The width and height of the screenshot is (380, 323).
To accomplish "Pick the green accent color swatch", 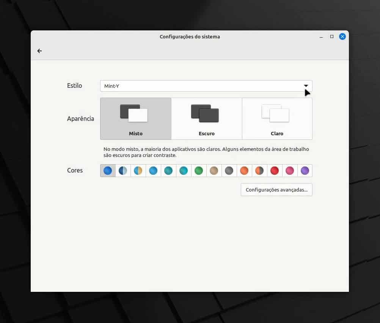I will coord(199,171).
